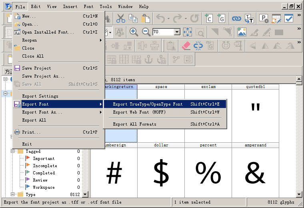304x208 pixels.
Task: Click the Zoom In magnifier icon
Action: (x=134, y=32)
